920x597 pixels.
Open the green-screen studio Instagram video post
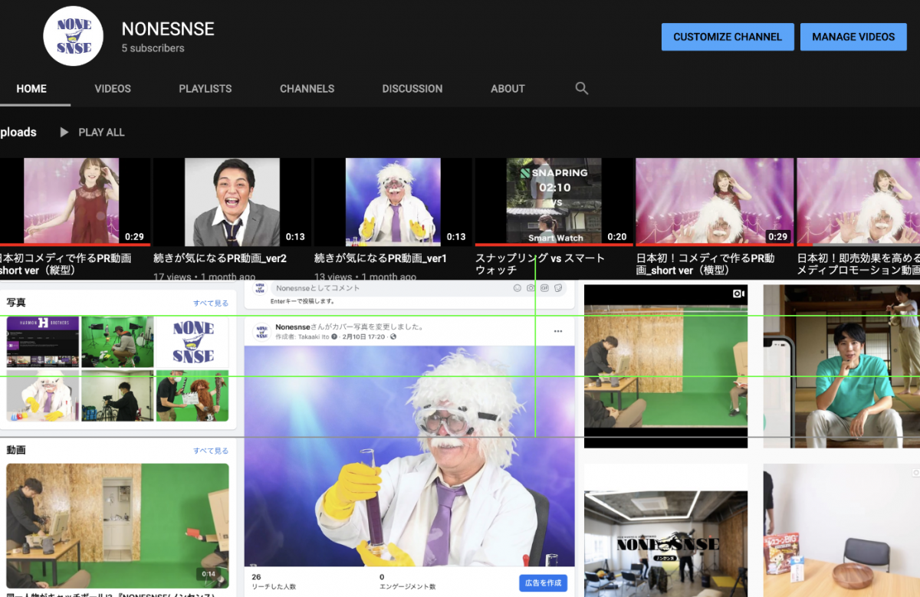(x=665, y=366)
